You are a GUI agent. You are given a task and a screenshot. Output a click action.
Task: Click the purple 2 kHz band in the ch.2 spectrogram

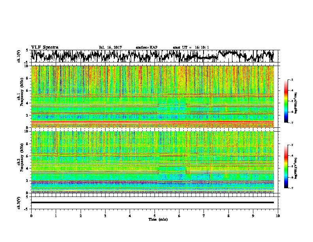[152, 182]
